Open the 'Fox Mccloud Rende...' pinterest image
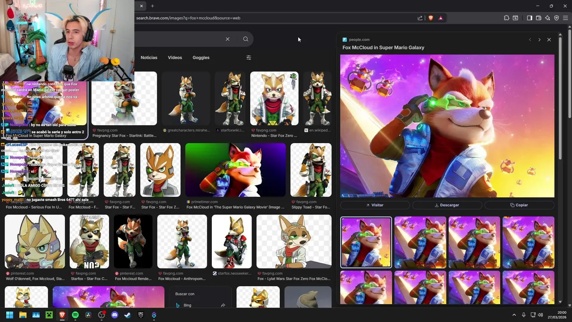Screen dimensions: 572x322 133,241
